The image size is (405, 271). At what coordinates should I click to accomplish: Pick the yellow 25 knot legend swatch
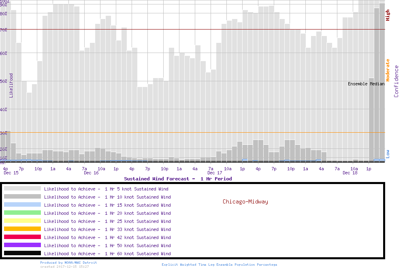[x=22, y=221]
